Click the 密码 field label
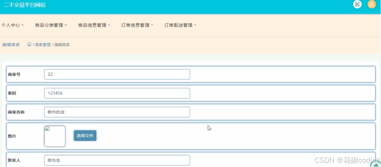 point(12,93)
